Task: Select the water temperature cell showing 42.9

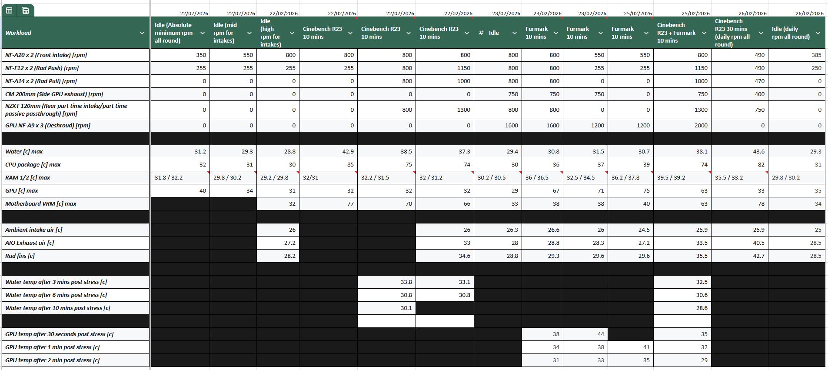Action: pyautogui.click(x=328, y=152)
